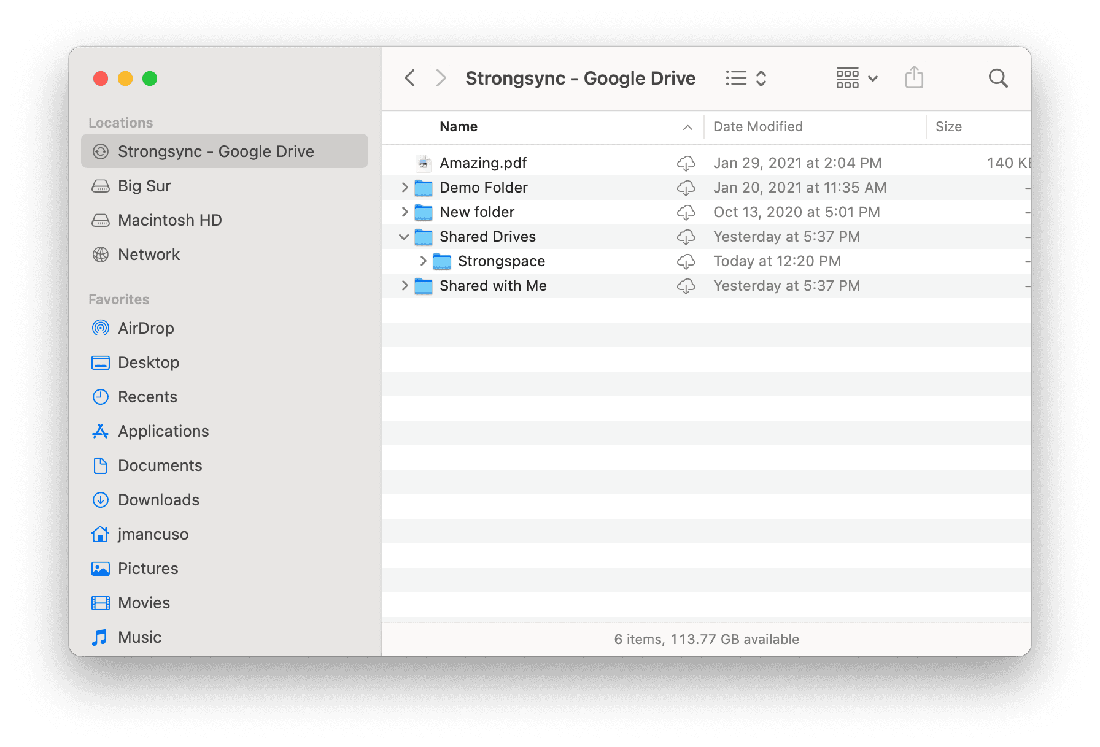
Task: Sort by the Name column header
Action: pos(459,127)
